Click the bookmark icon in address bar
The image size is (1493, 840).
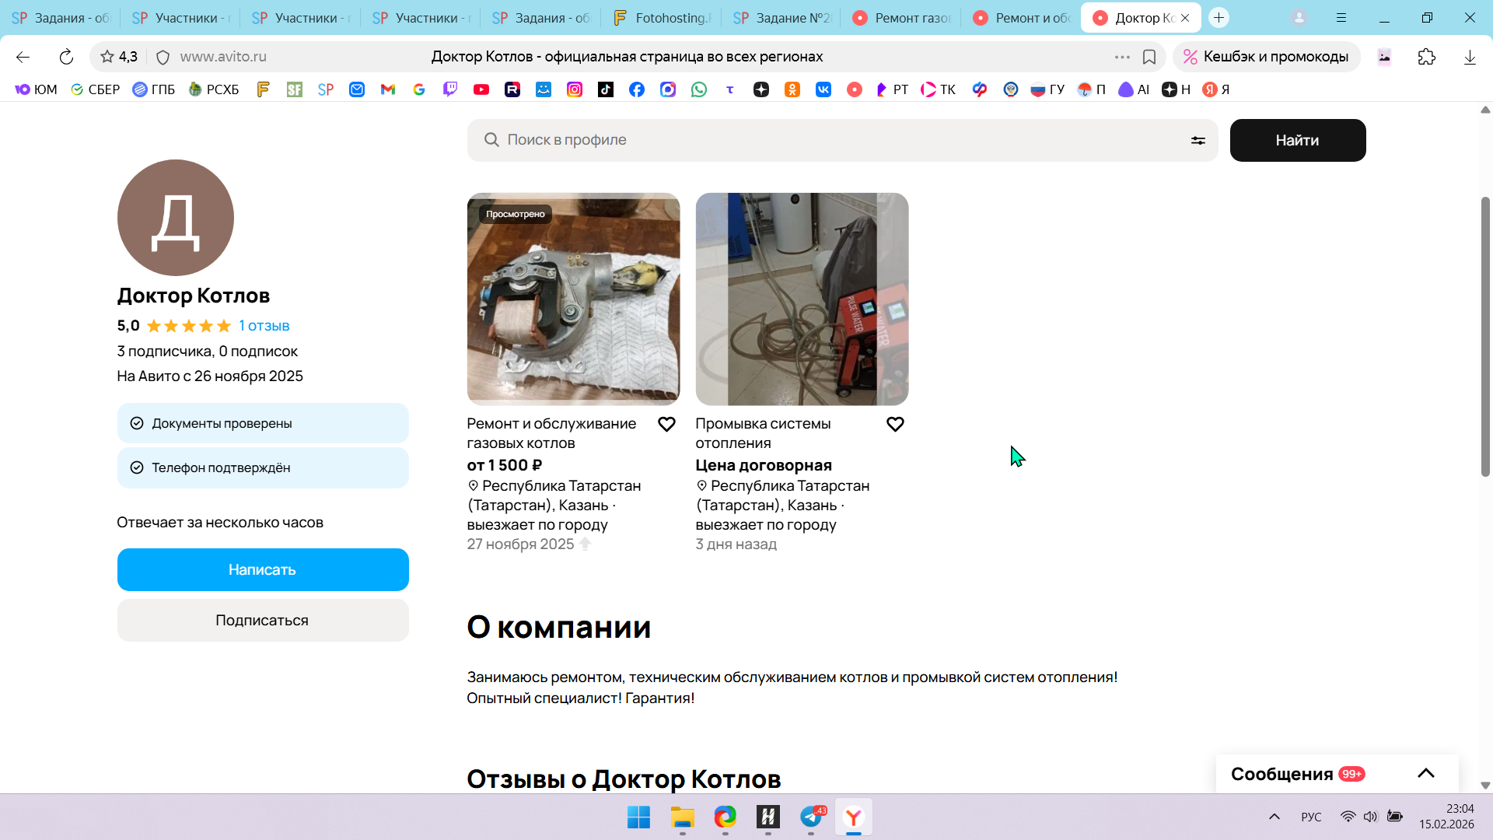(1149, 57)
